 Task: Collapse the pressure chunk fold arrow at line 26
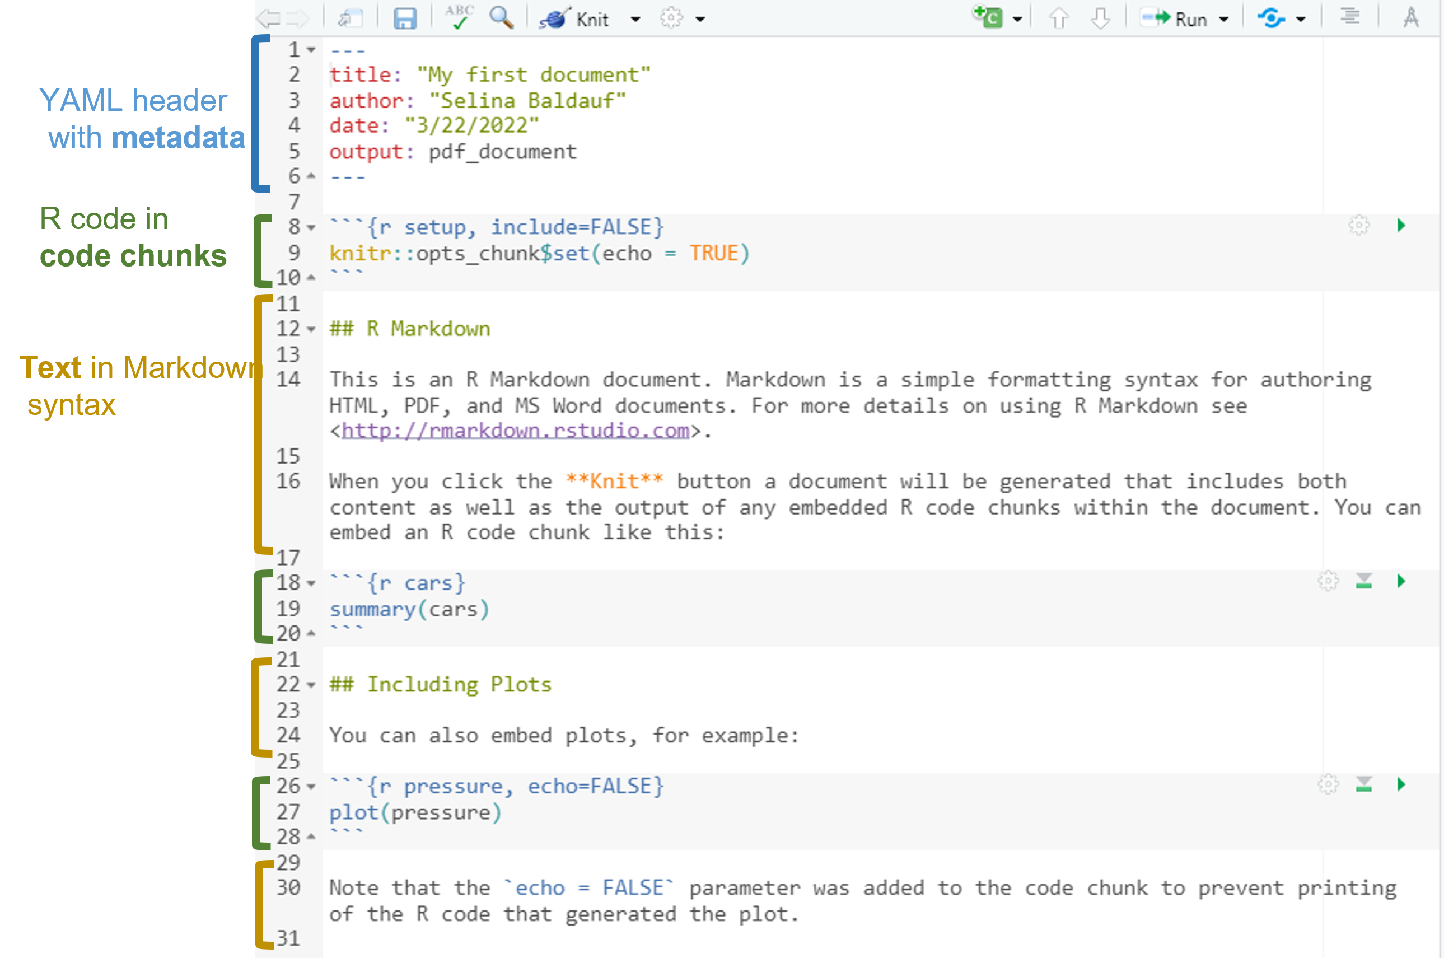(311, 787)
